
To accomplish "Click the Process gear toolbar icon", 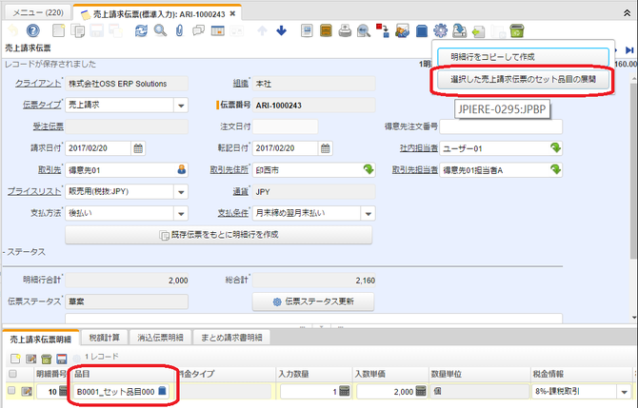I will pos(440,30).
